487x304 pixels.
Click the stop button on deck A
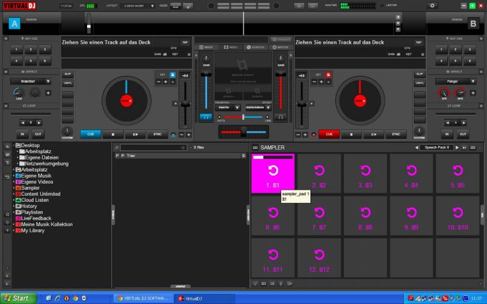coord(113,134)
